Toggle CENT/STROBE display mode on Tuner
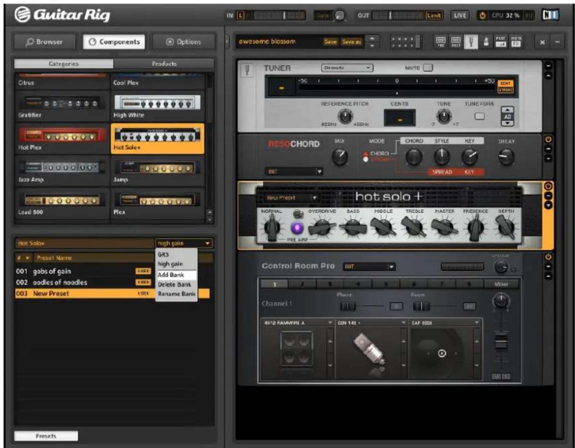 pos(505,87)
